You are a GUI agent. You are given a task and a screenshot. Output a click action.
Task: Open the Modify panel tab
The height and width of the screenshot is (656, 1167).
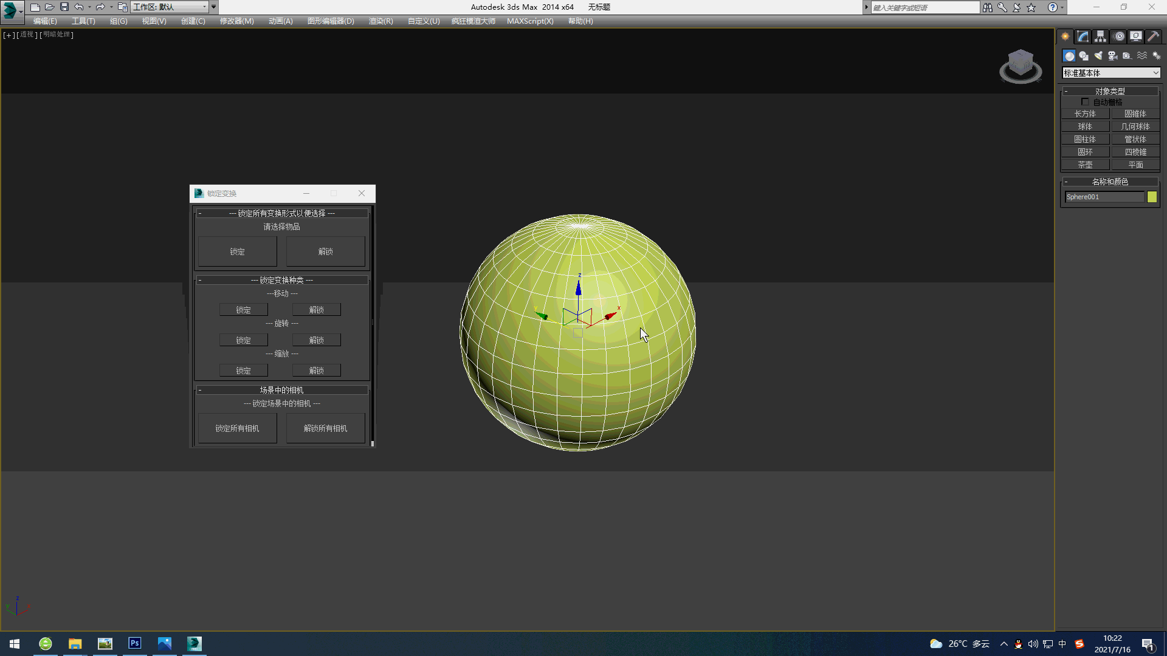[1083, 37]
